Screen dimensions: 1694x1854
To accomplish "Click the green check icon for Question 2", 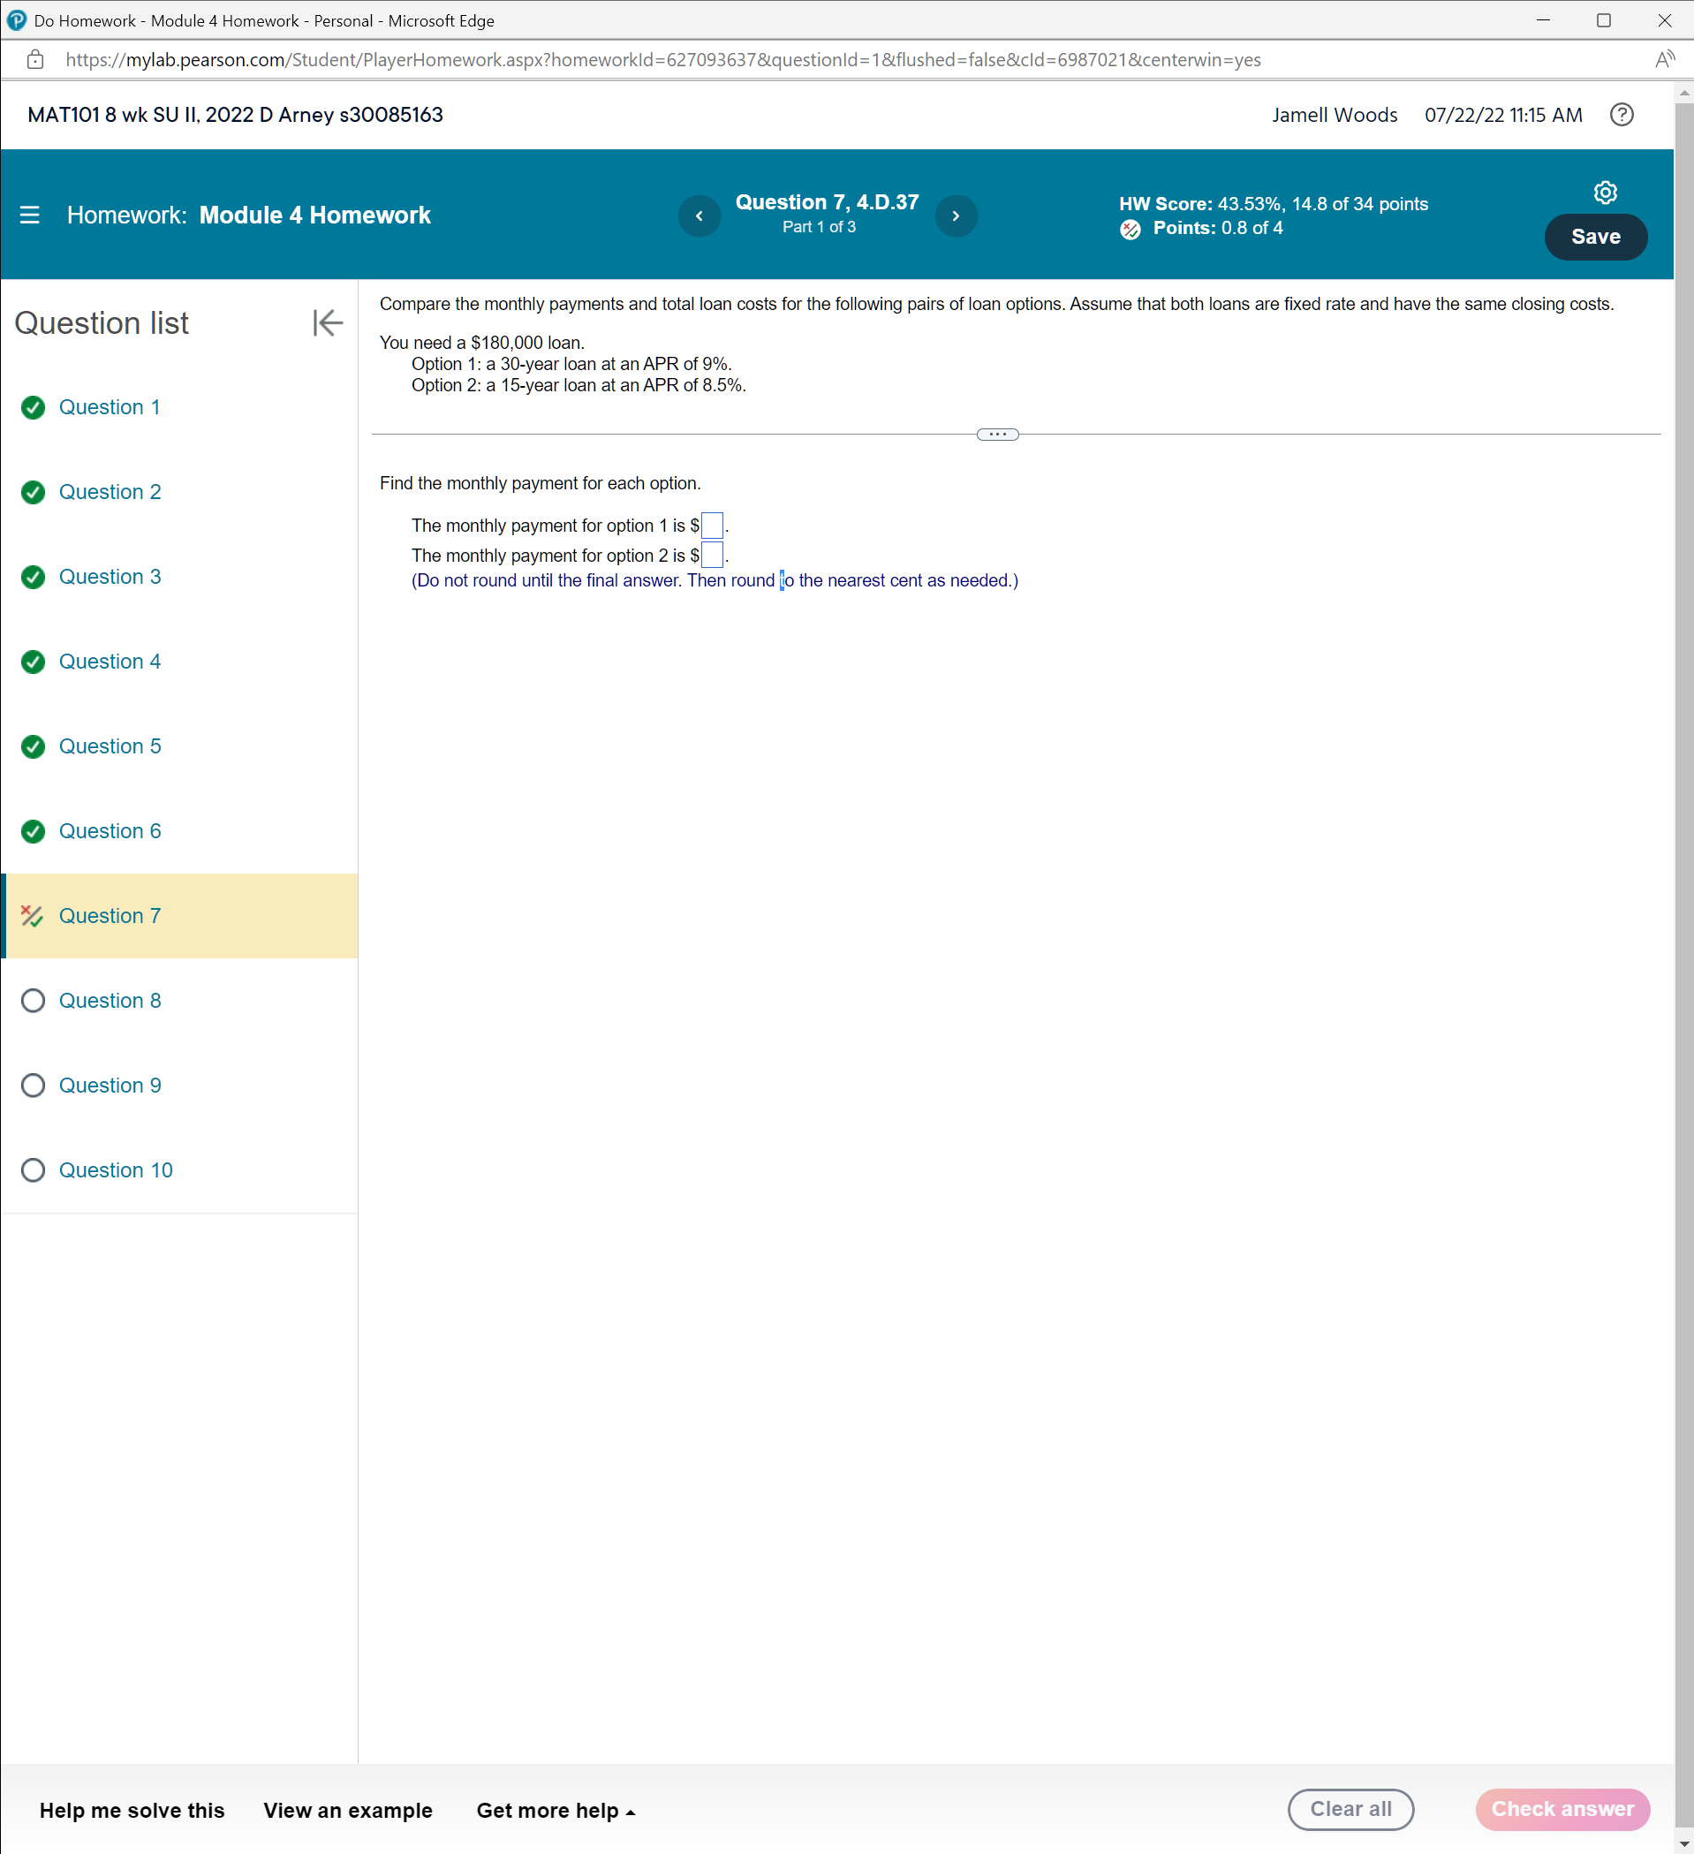I will pyautogui.click(x=33, y=492).
